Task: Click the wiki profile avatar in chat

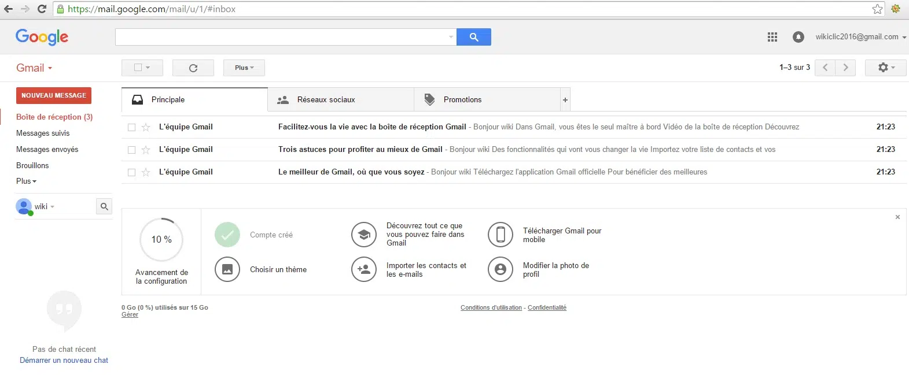Action: [24, 206]
